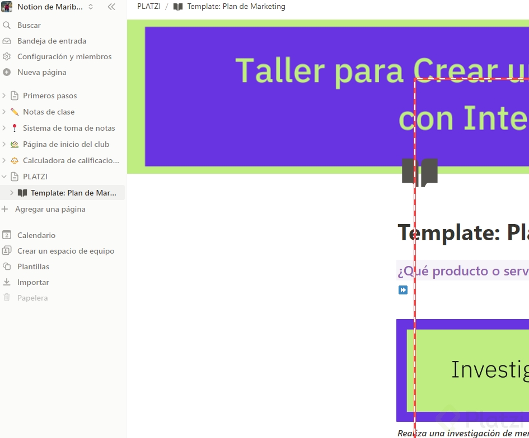Open Buscar search

(29, 25)
